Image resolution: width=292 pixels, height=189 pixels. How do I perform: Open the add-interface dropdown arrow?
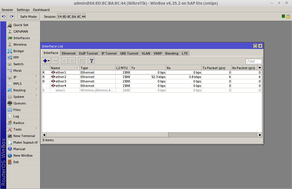pyautogui.click(x=49, y=61)
